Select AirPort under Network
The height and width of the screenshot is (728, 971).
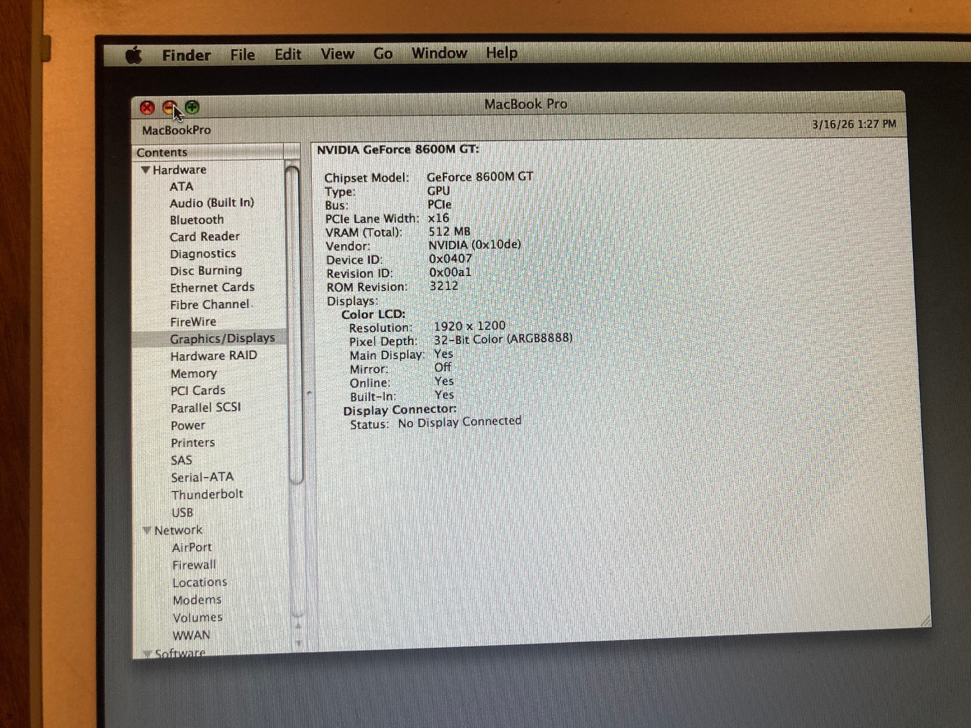coord(192,547)
